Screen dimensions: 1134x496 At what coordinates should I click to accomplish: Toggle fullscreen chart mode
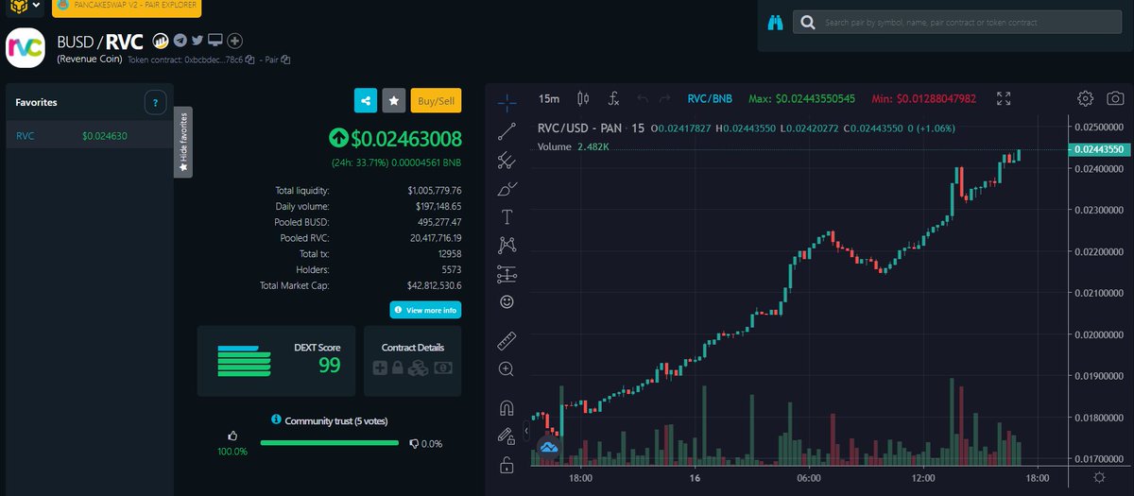pyautogui.click(x=1004, y=98)
